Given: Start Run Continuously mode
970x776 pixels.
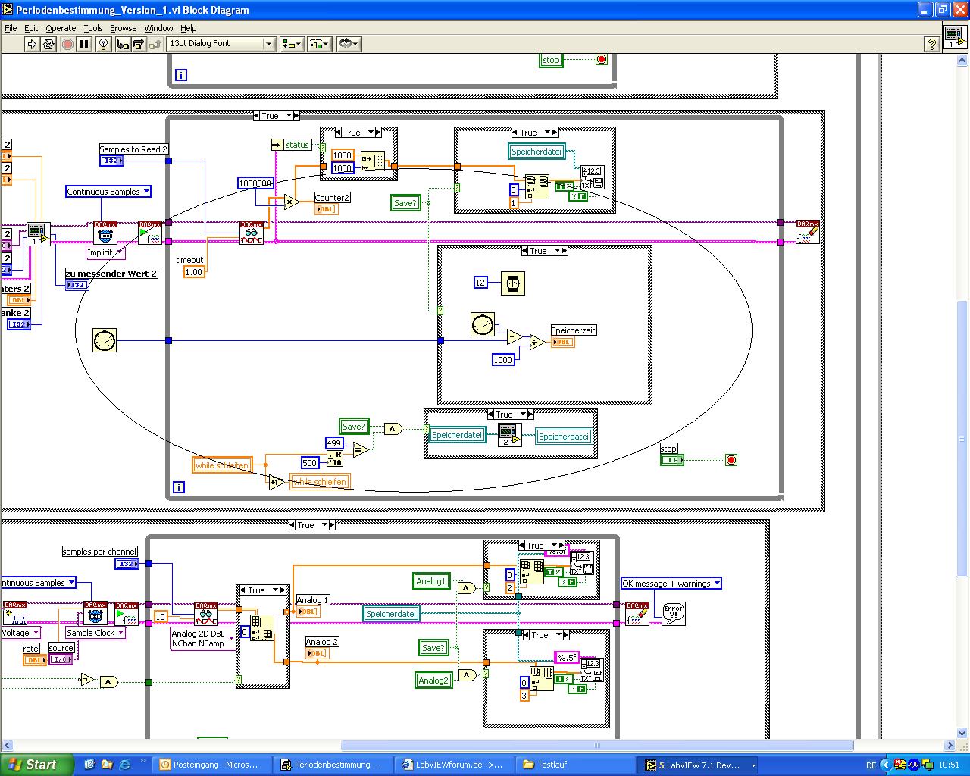Looking at the screenshot, I should coord(48,44).
